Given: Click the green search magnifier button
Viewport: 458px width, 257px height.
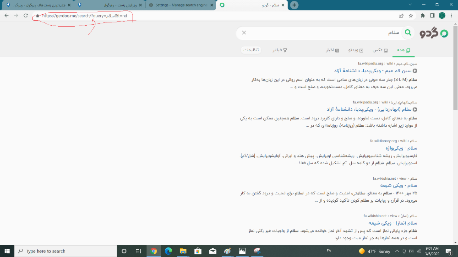Looking at the screenshot, I should tap(408, 32).
